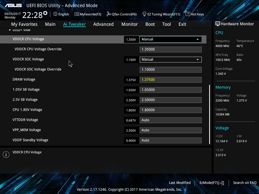Select the VTTDDR Voltage label
The width and height of the screenshot is (259, 194).
(x=25, y=120)
